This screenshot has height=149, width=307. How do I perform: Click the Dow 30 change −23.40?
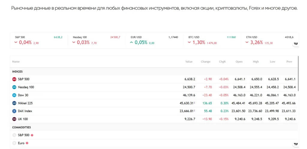coord(208,95)
